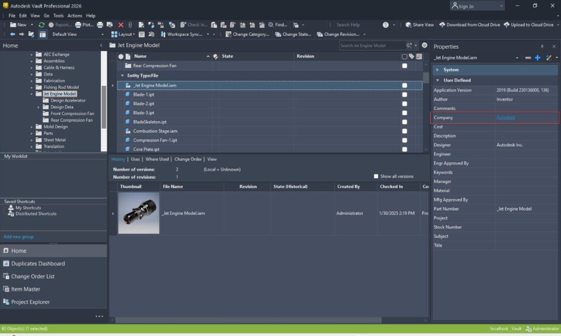Check the box for _Jet Engine Model.iam

coord(404,86)
